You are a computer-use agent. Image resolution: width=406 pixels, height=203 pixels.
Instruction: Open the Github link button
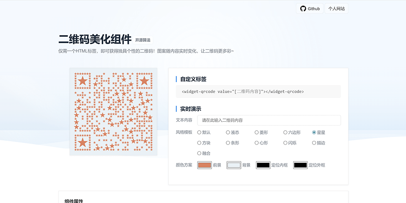pyautogui.click(x=310, y=8)
